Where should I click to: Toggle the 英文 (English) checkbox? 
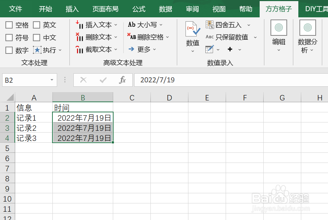(x=37, y=25)
